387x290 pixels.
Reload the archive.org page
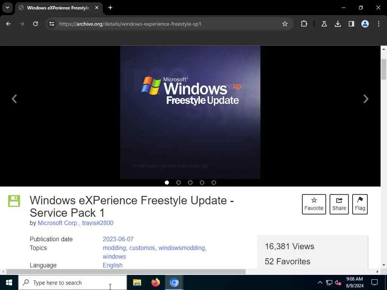pos(36,24)
